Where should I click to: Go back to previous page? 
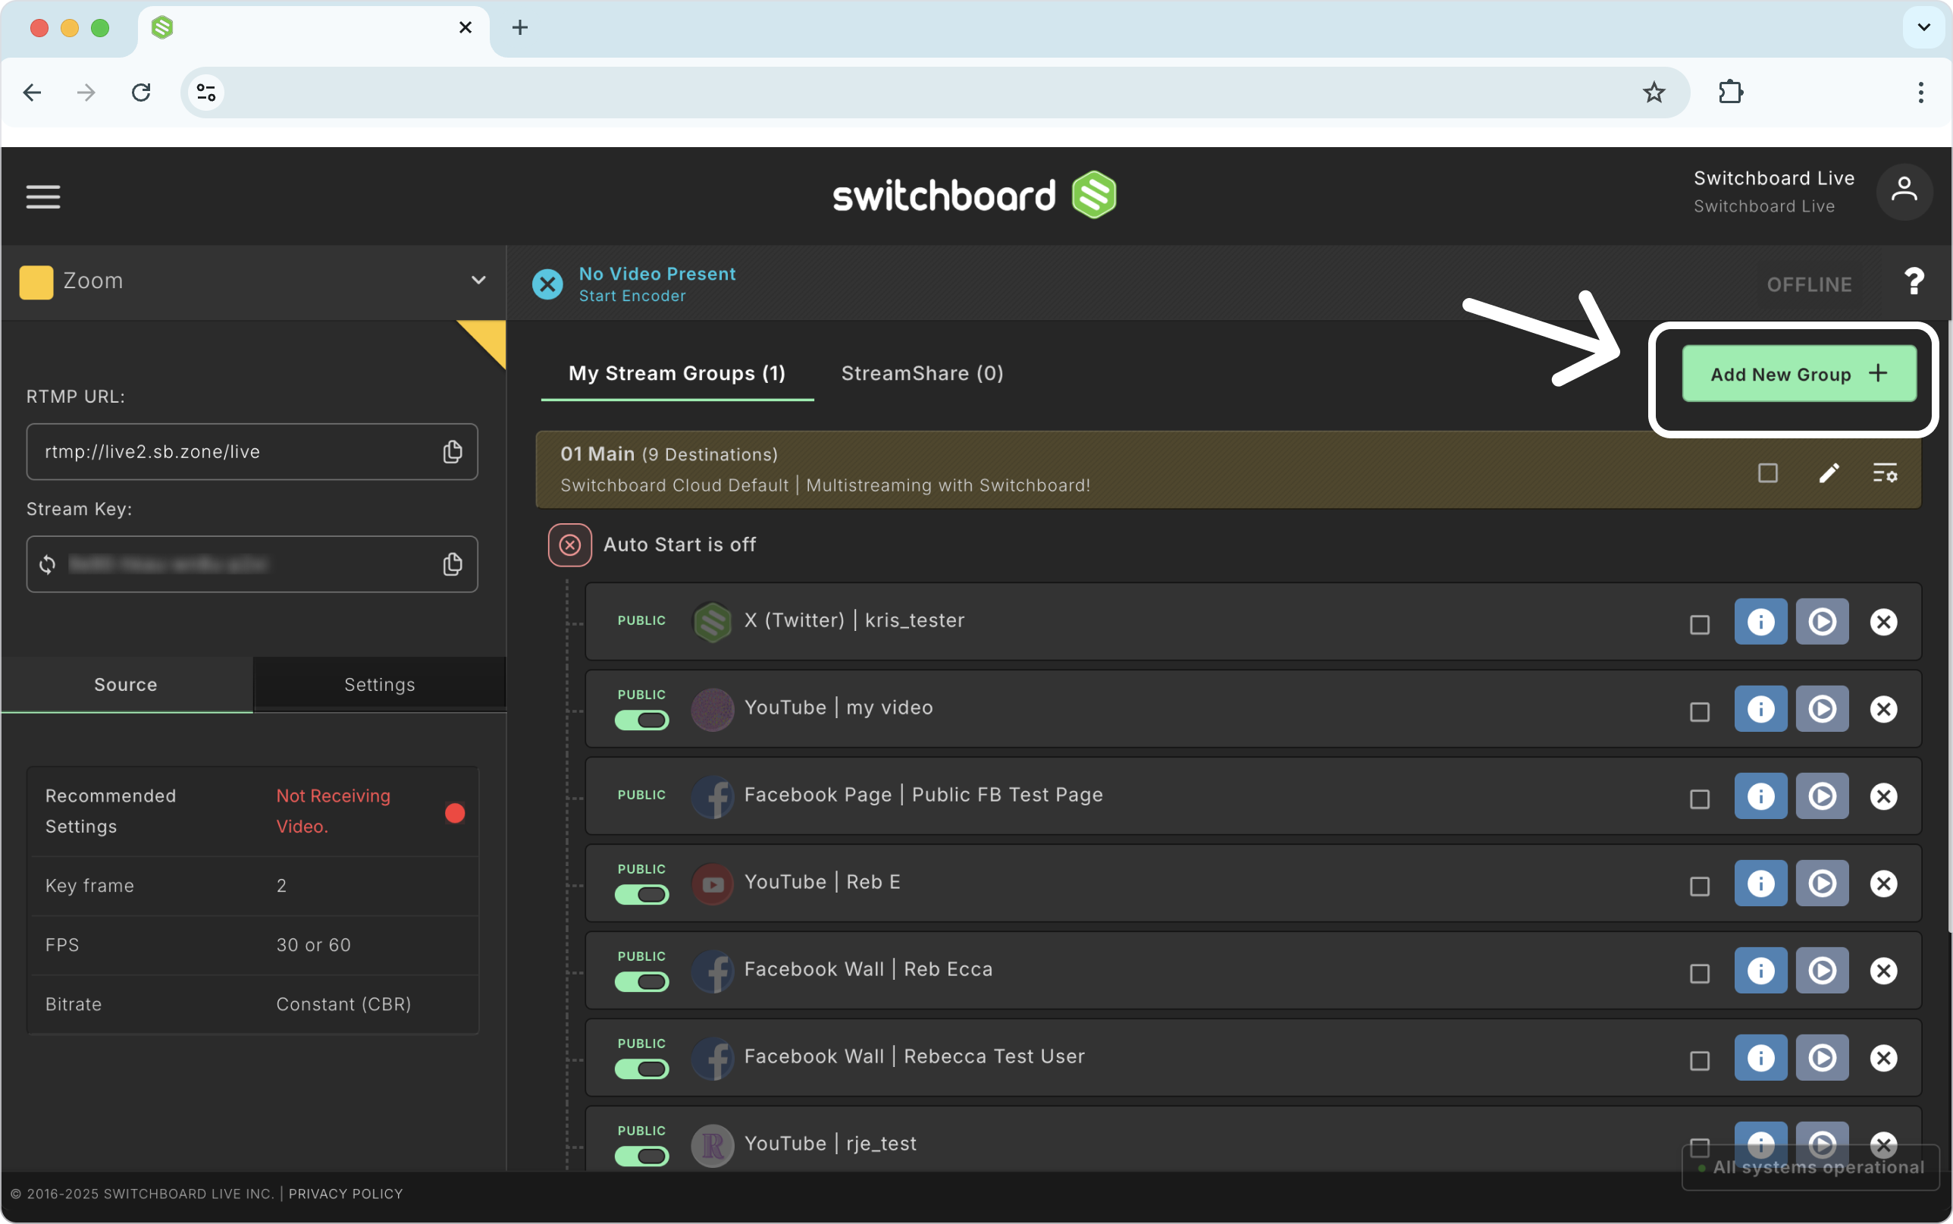pos(33,93)
